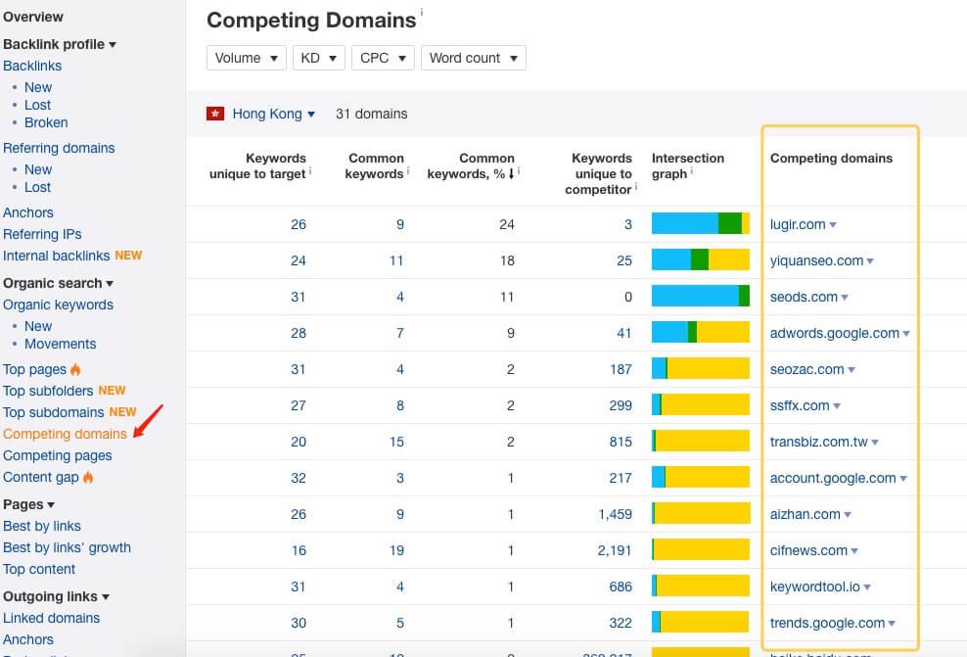Click the fire icon beside Top pages
This screenshot has height=657, width=967.
[75, 369]
